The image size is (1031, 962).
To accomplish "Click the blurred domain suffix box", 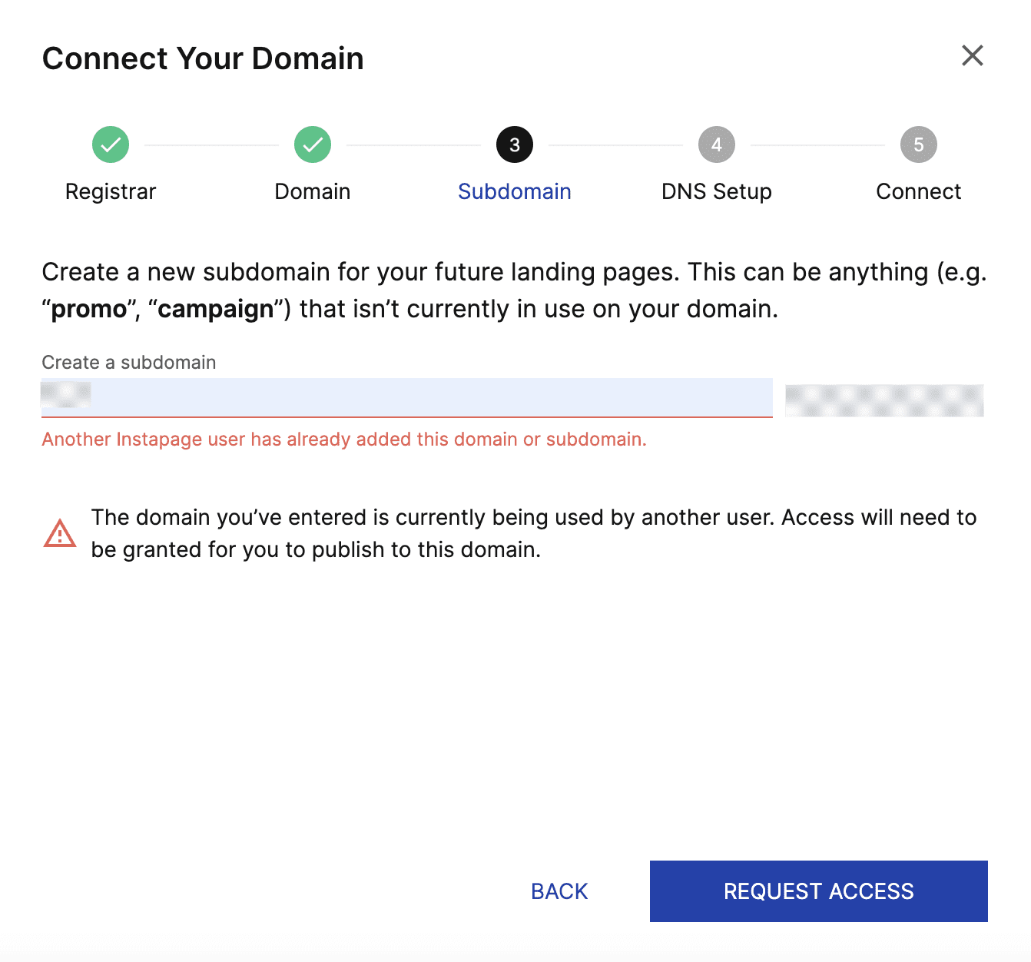I will (884, 400).
